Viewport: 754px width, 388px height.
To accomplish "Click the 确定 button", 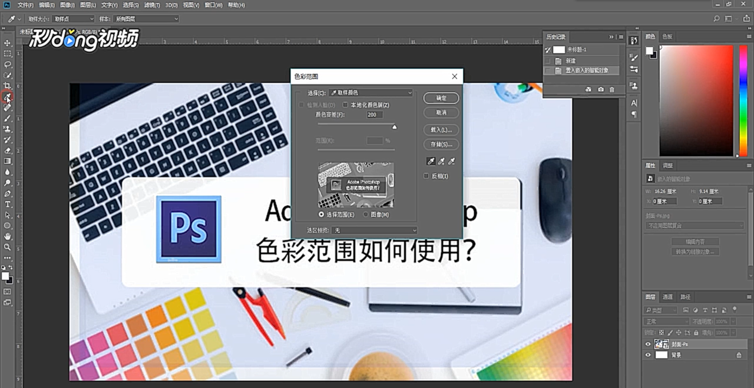I will click(x=441, y=98).
